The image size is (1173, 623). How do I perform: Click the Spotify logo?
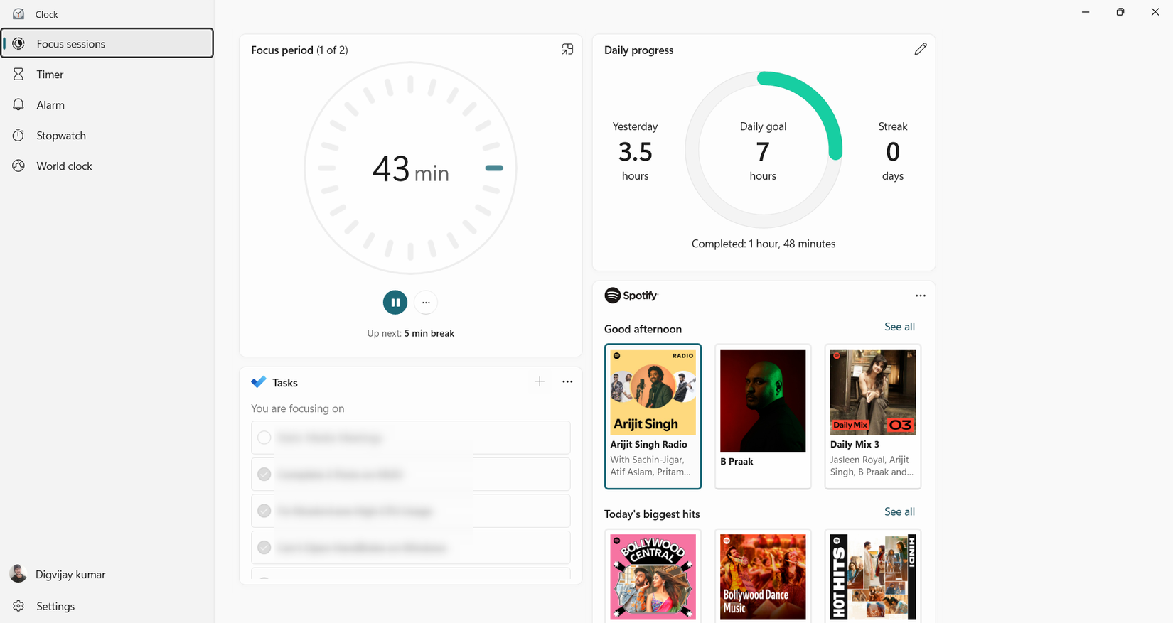click(631, 296)
